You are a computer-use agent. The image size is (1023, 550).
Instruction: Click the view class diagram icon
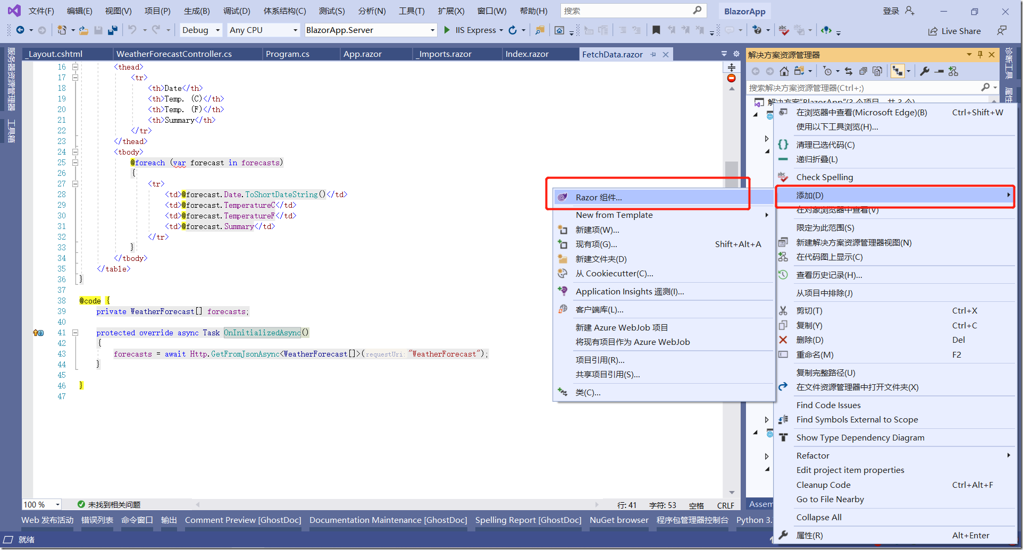click(953, 71)
